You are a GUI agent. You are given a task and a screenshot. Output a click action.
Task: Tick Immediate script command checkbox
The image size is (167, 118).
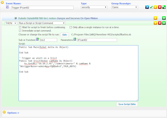coord(20,31)
